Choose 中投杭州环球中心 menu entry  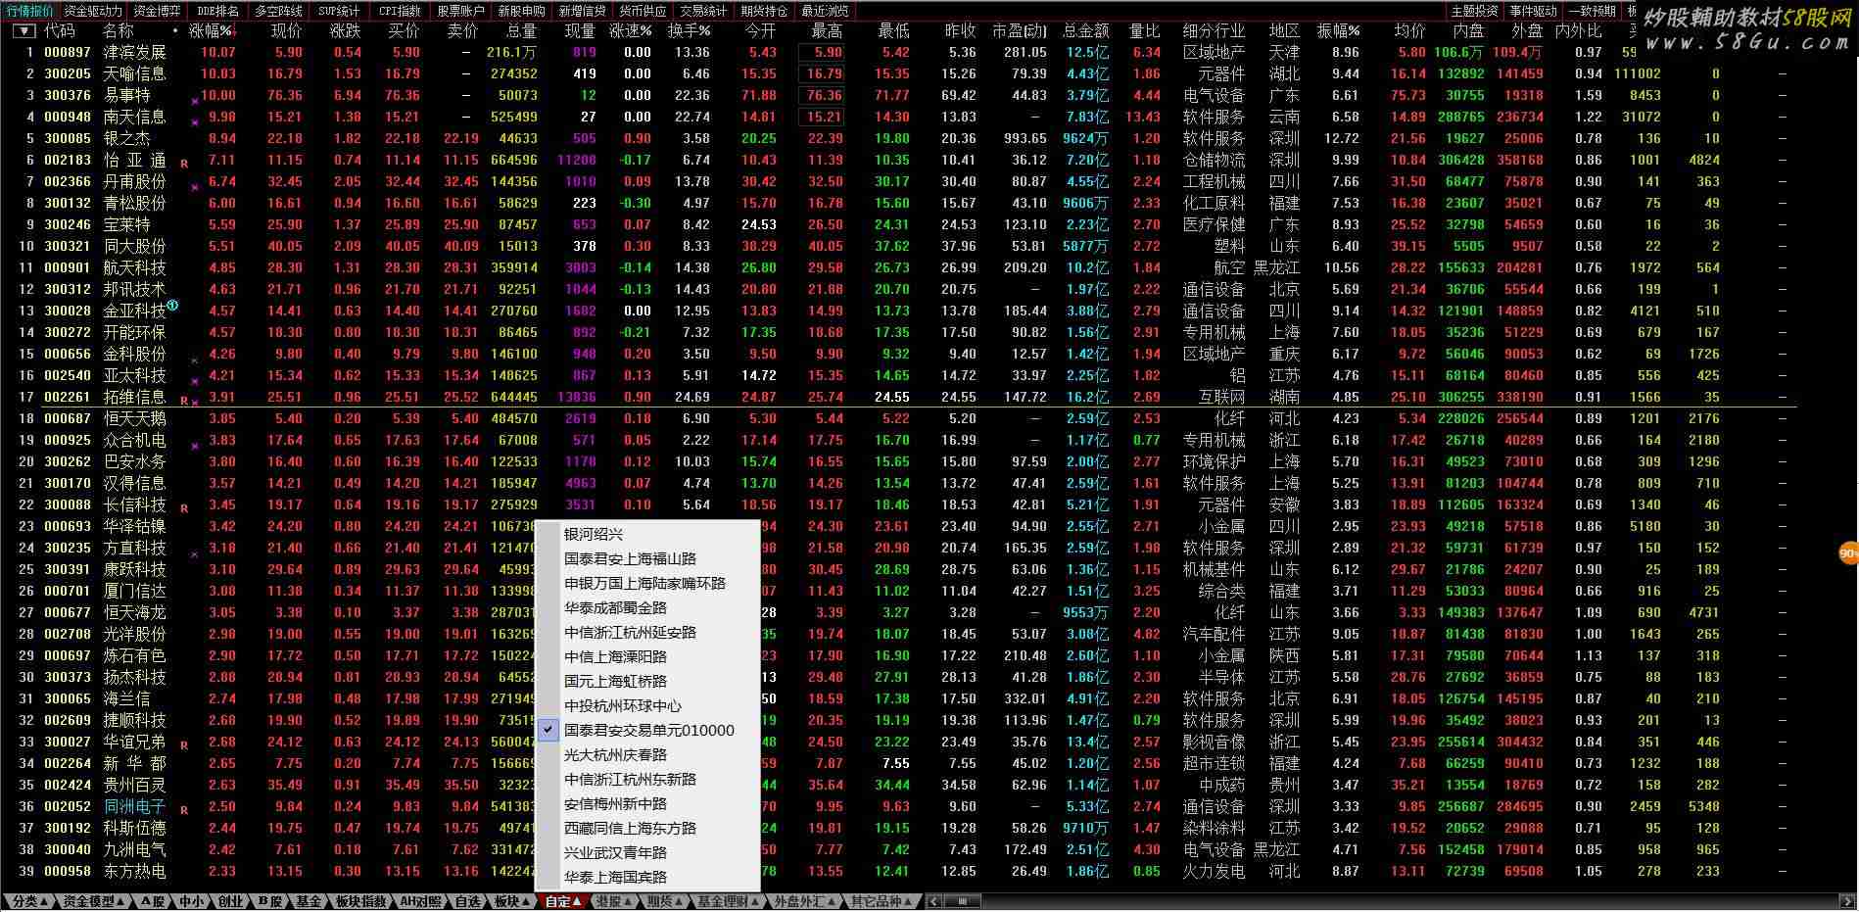tap(647, 705)
